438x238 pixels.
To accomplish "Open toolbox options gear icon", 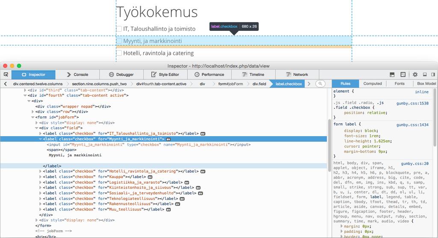I will click(415, 74).
